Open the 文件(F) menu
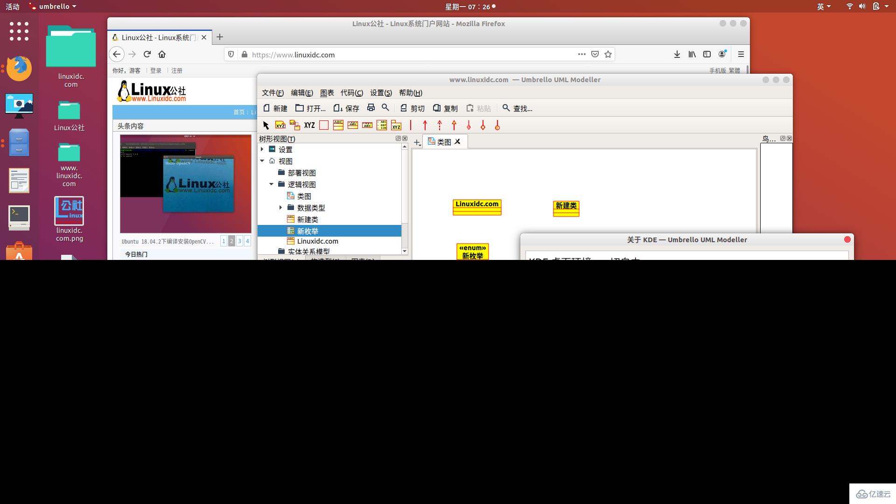 [x=273, y=93]
